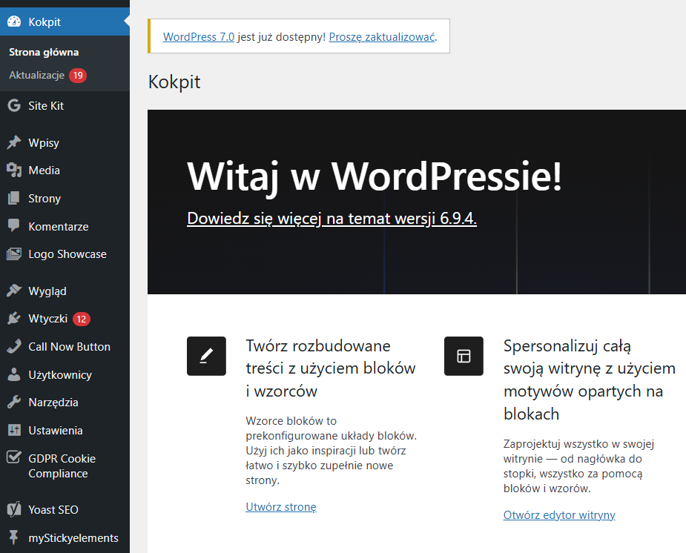686x553 pixels.
Task: Click the Użytkownicy person icon
Action: click(x=14, y=374)
